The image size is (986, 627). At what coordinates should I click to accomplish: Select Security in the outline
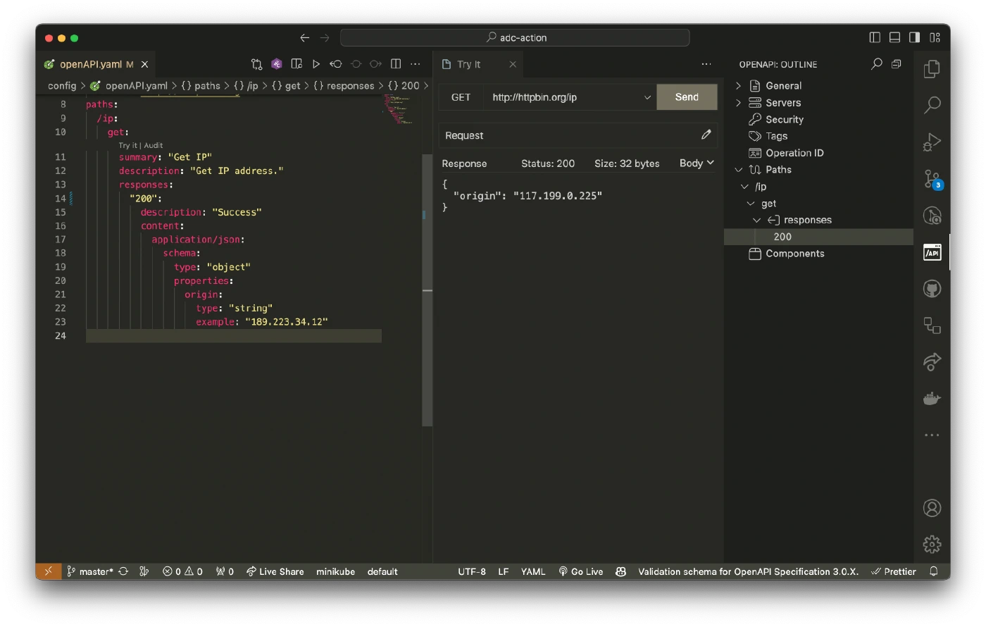click(784, 119)
